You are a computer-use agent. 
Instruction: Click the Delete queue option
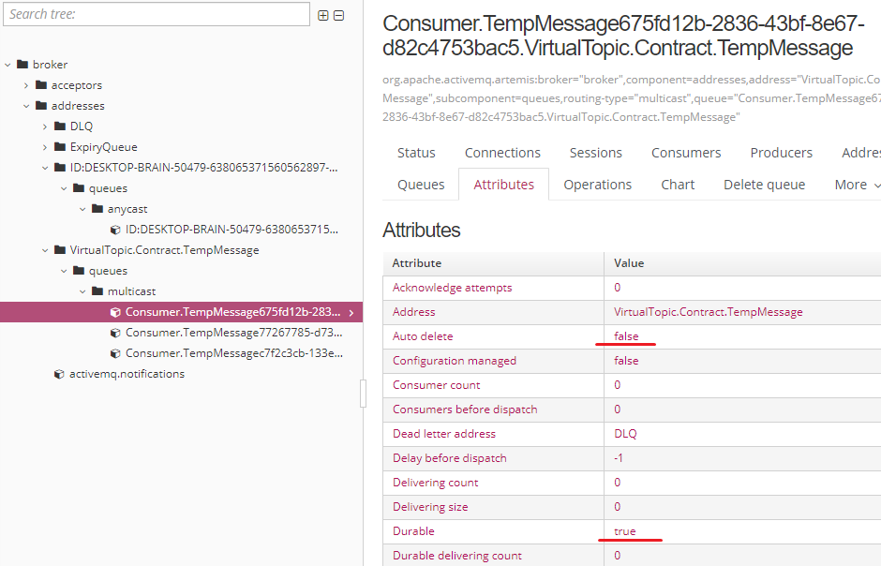click(x=764, y=185)
